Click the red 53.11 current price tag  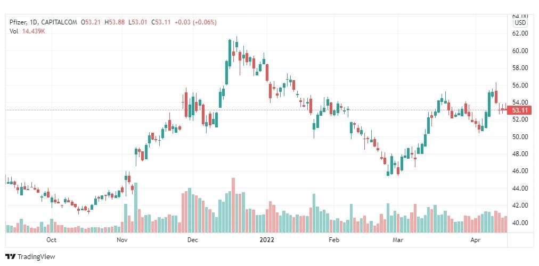pyautogui.click(x=520, y=110)
